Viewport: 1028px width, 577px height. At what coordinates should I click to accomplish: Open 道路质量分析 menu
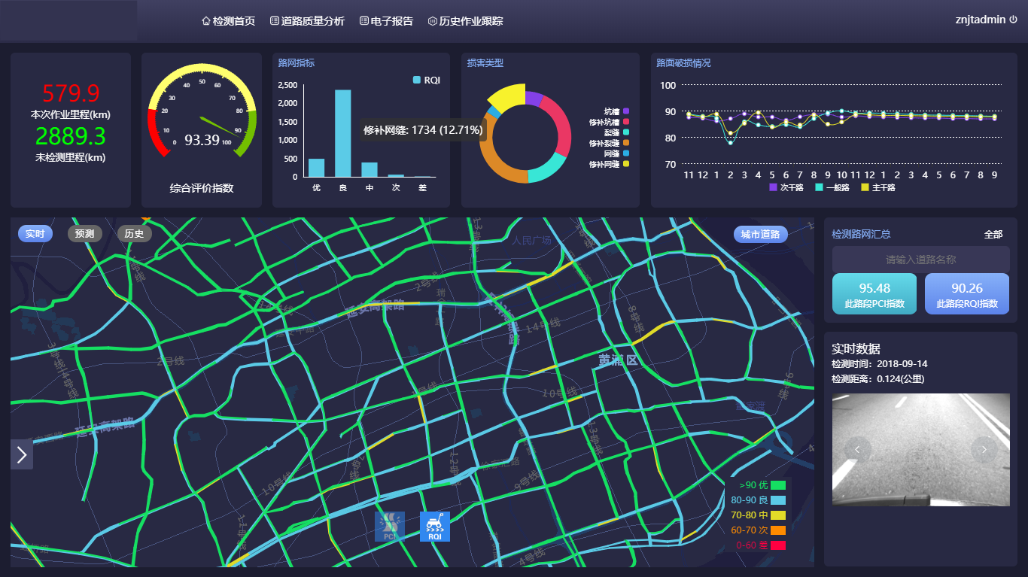(307, 21)
